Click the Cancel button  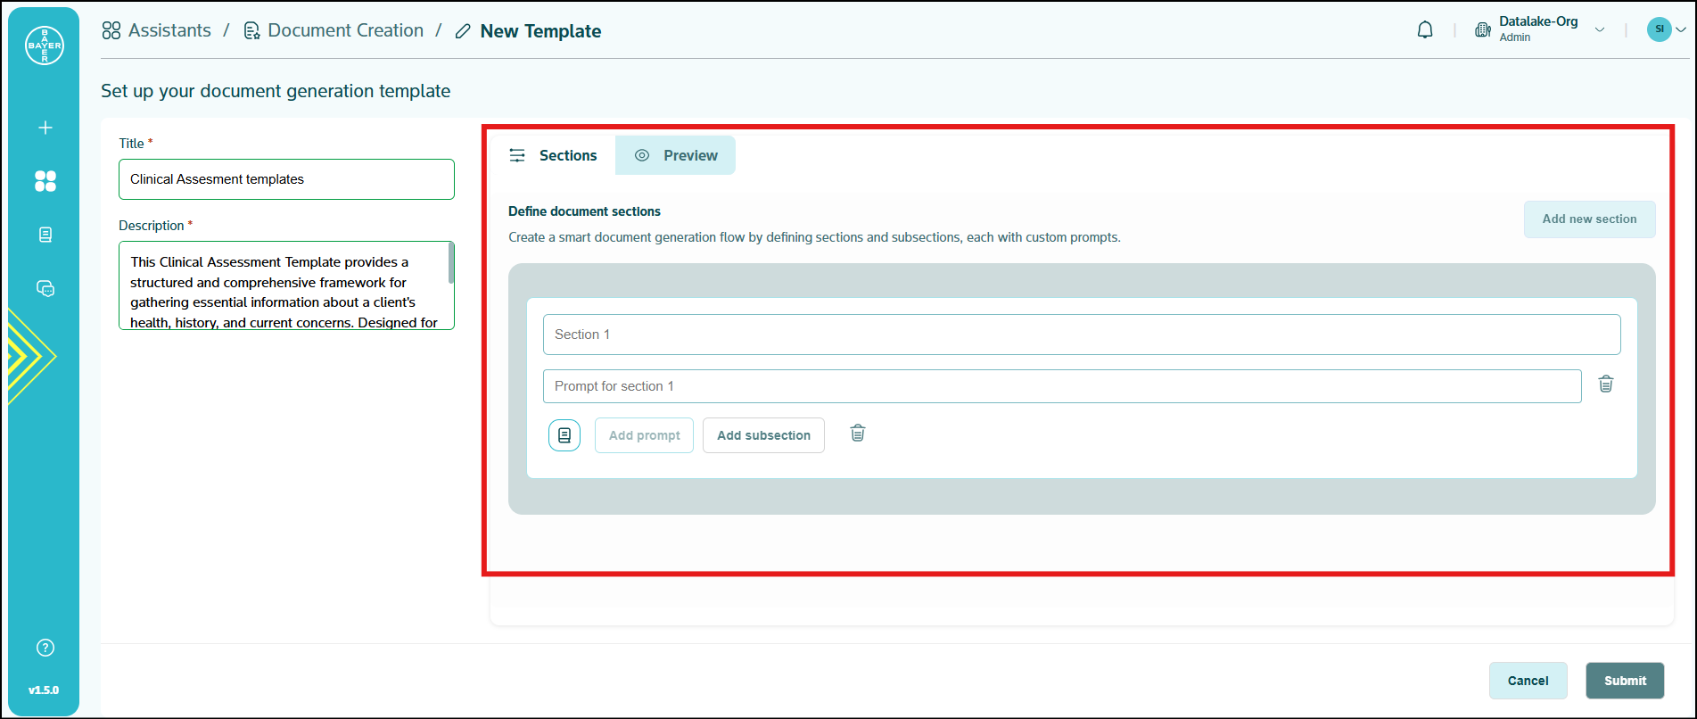[1528, 681]
